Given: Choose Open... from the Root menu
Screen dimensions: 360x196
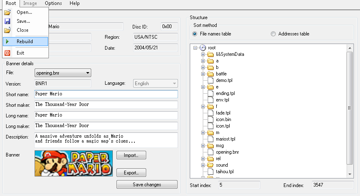Looking at the screenshot, I should [26, 12].
